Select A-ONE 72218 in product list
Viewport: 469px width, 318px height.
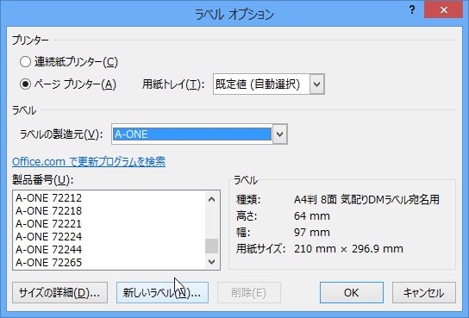tap(109, 211)
